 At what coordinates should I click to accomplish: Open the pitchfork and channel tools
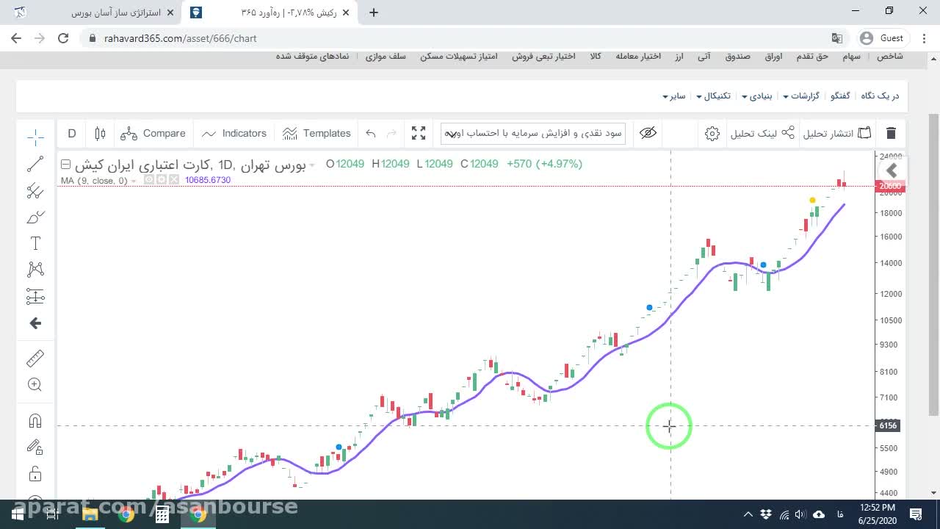click(x=35, y=191)
